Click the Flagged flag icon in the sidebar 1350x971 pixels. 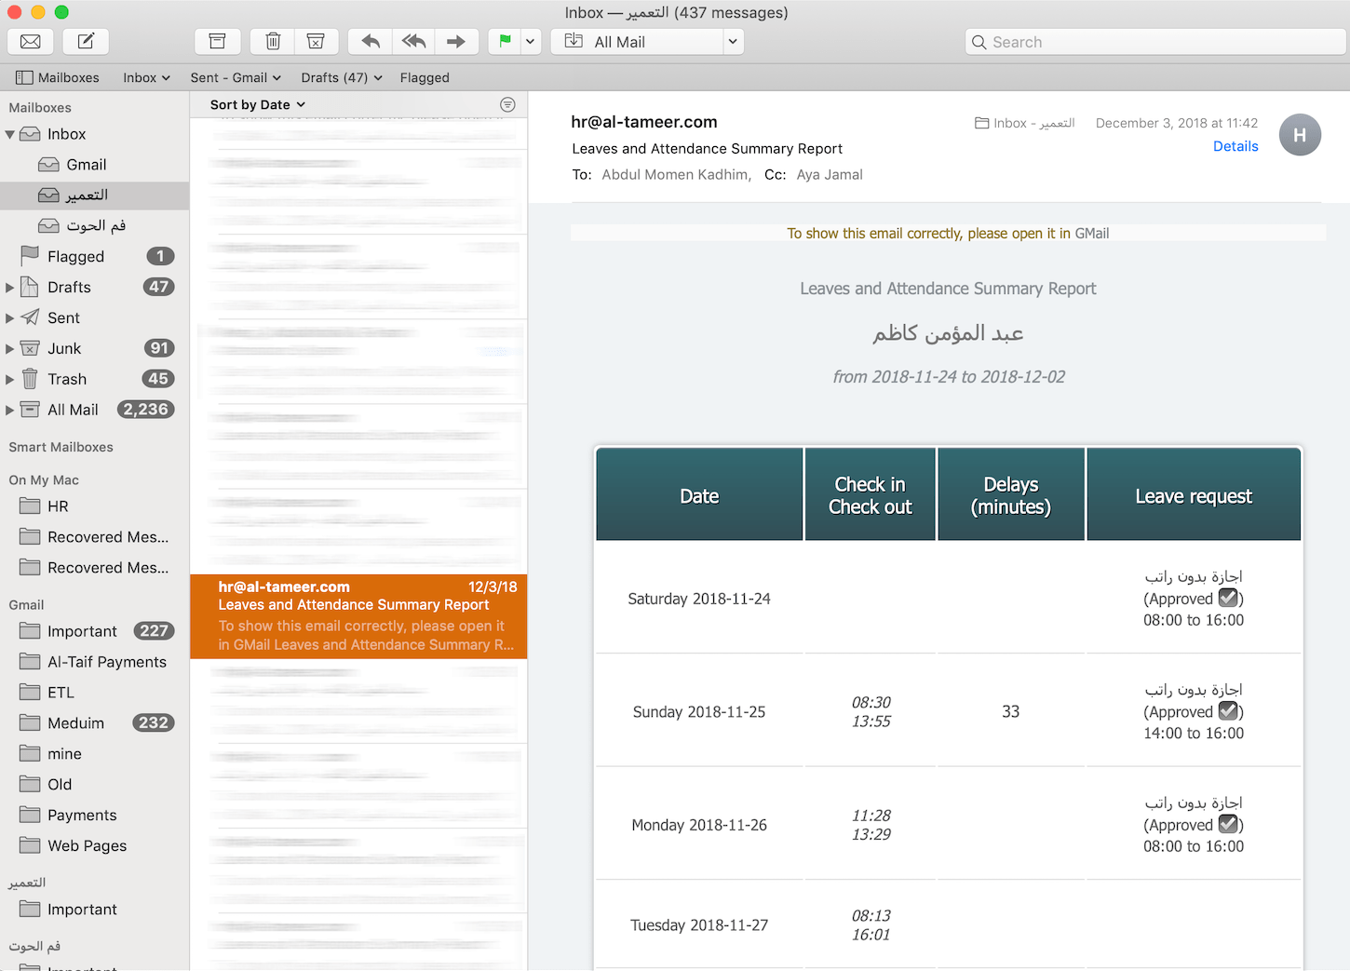point(30,255)
